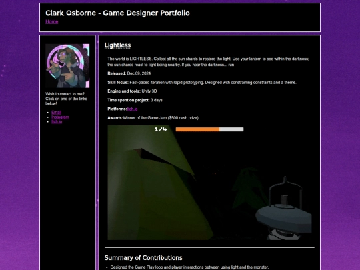This screenshot has width=360, height=270.
Task: Click the 'Time spent on project: 3 days' text
Action: click(x=135, y=100)
